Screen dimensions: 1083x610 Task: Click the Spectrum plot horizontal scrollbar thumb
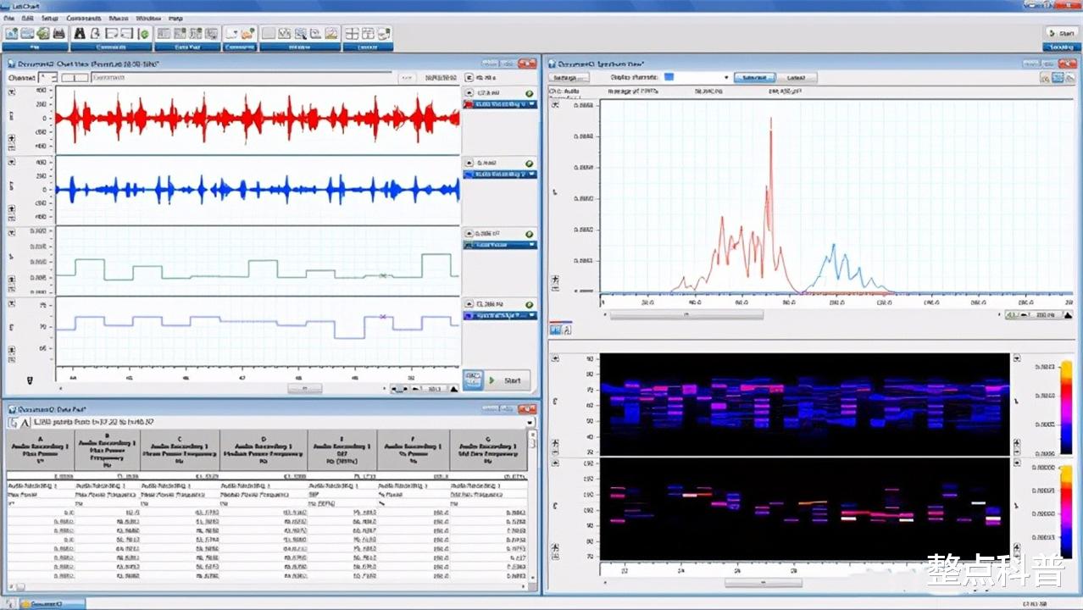point(686,315)
